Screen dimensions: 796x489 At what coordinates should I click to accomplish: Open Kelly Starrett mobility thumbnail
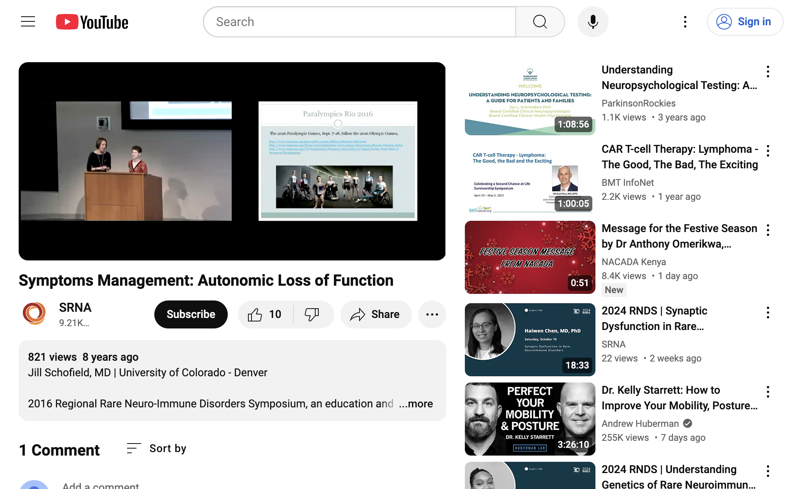tap(530, 419)
